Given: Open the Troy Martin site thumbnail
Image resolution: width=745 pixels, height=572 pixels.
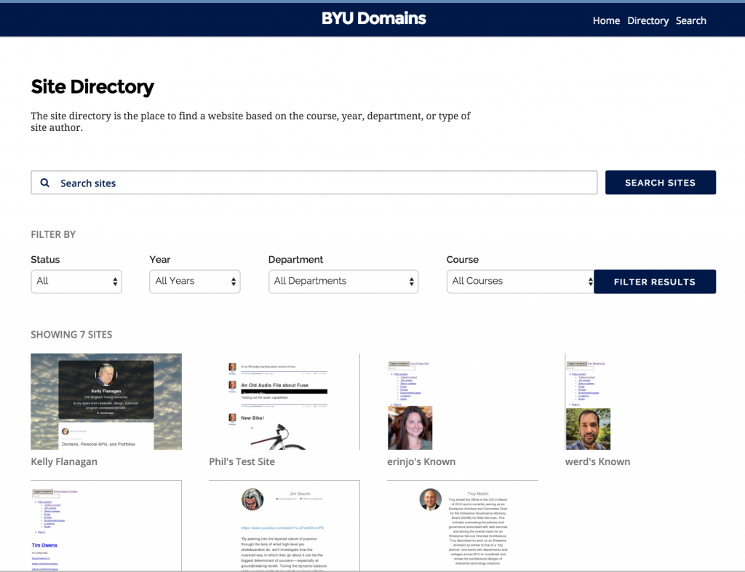Looking at the screenshot, I should tap(462, 525).
